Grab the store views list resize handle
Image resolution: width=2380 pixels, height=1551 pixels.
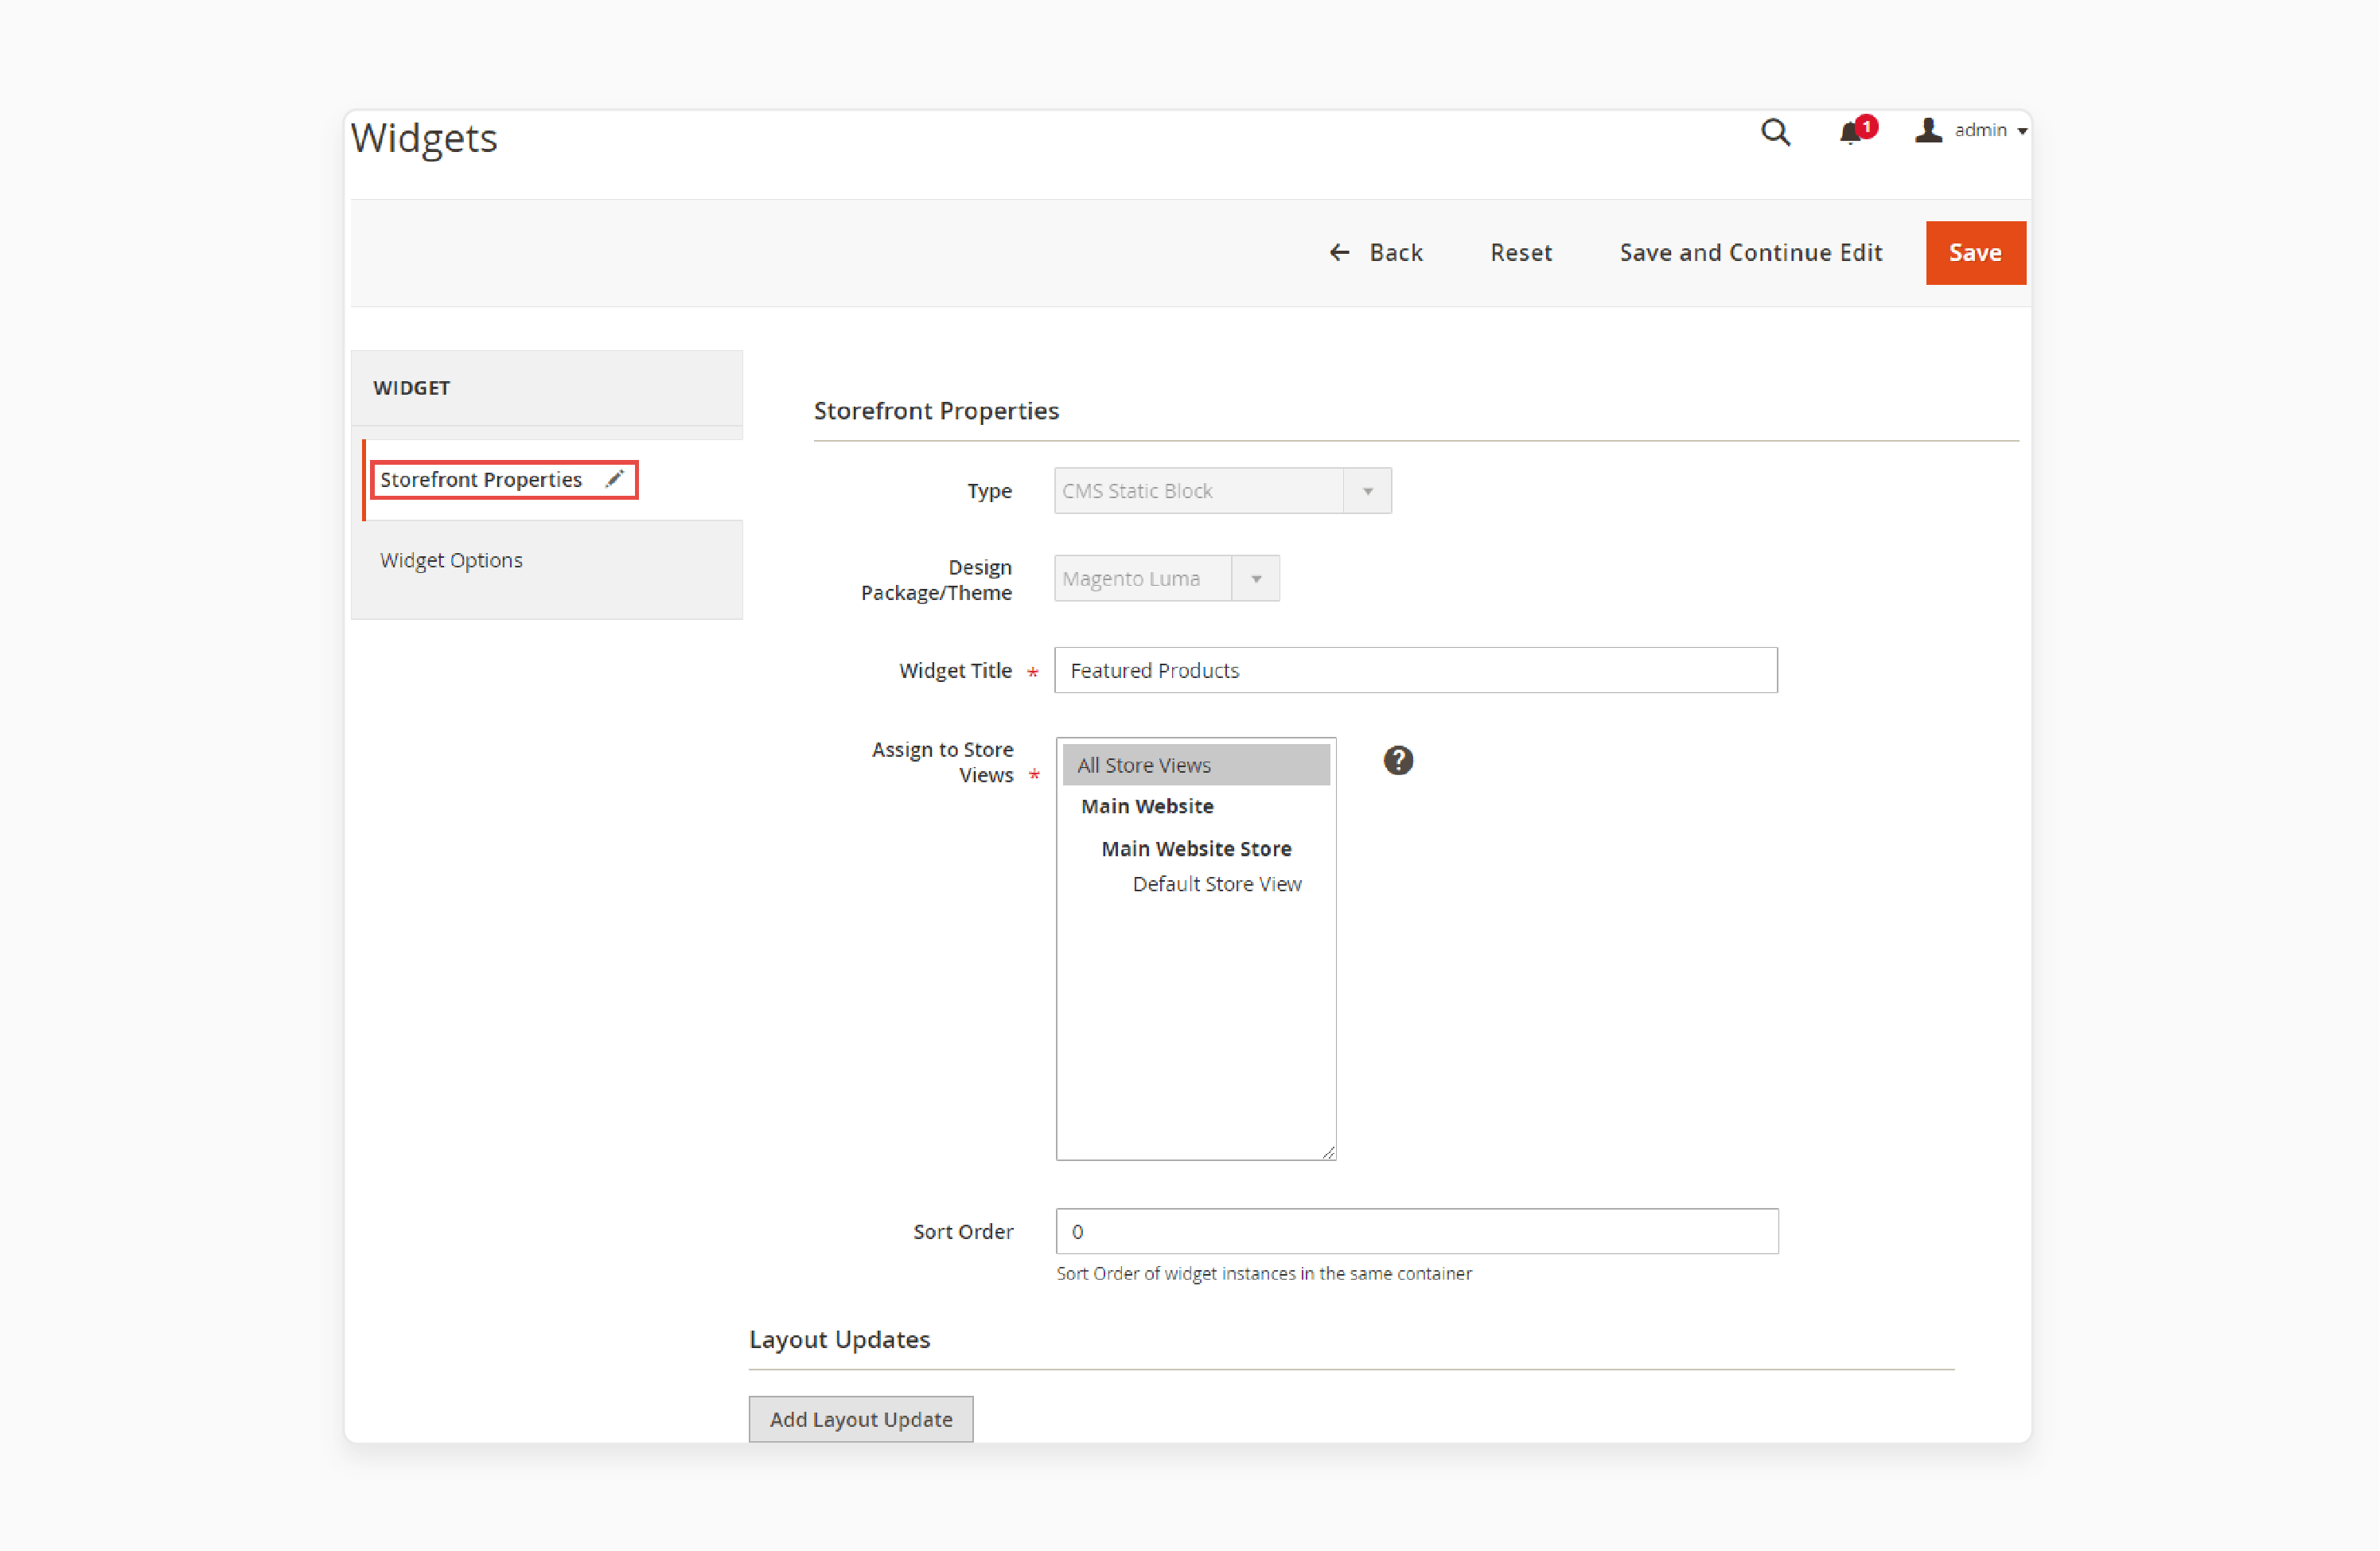pos(1327,1152)
